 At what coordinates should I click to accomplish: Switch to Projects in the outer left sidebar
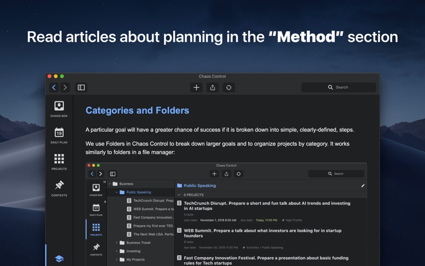point(59,161)
